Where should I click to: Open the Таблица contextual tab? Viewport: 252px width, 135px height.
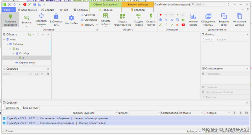click(x=106, y=10)
